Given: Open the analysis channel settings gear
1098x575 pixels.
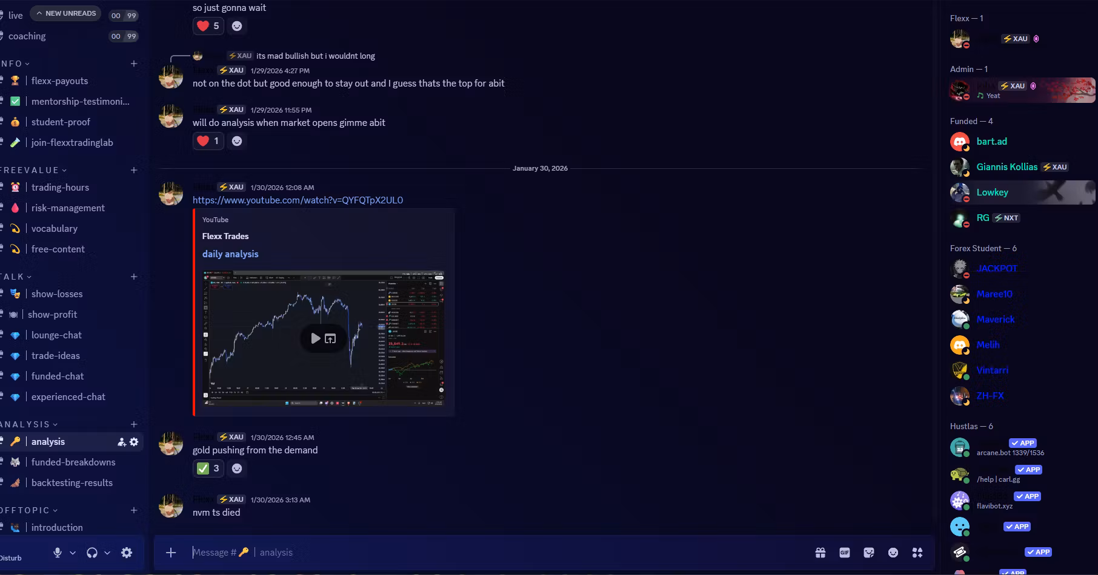Looking at the screenshot, I should click(x=135, y=442).
